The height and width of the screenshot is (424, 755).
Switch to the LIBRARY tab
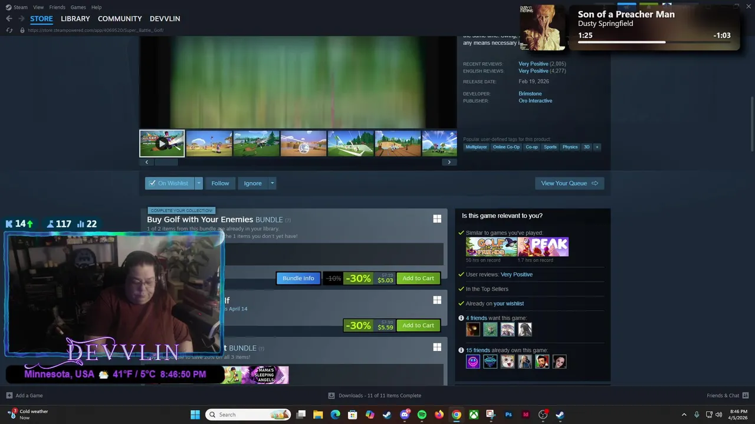click(x=75, y=19)
